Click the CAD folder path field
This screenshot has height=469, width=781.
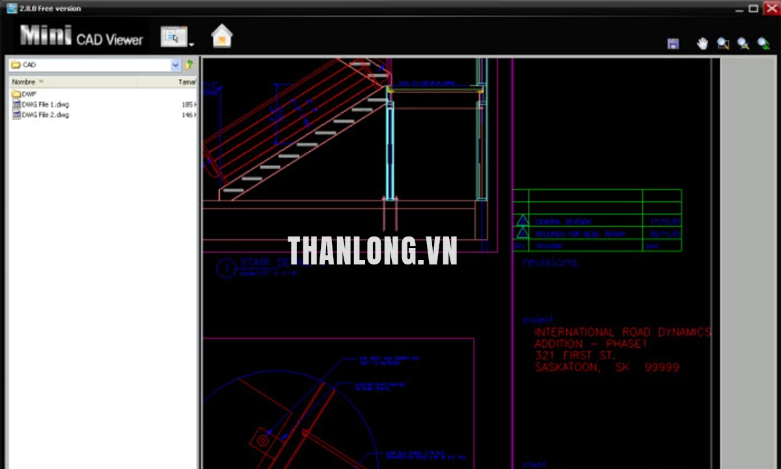point(91,65)
